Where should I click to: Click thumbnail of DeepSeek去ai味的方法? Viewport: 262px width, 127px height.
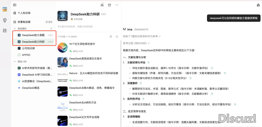point(62,106)
